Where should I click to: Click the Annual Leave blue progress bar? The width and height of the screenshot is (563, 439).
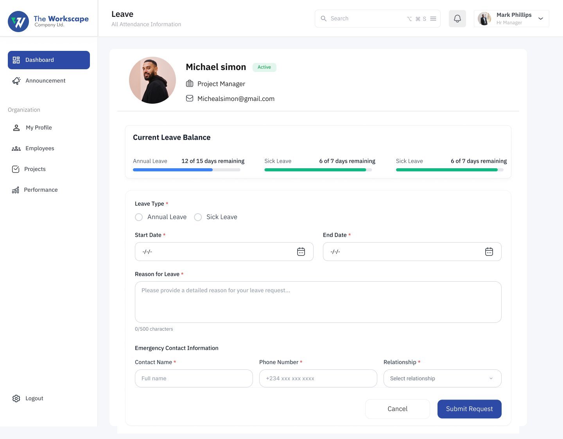click(x=186, y=170)
